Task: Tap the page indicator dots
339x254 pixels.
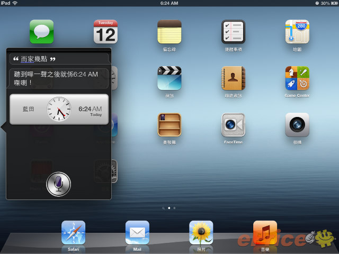Action: (x=169, y=208)
